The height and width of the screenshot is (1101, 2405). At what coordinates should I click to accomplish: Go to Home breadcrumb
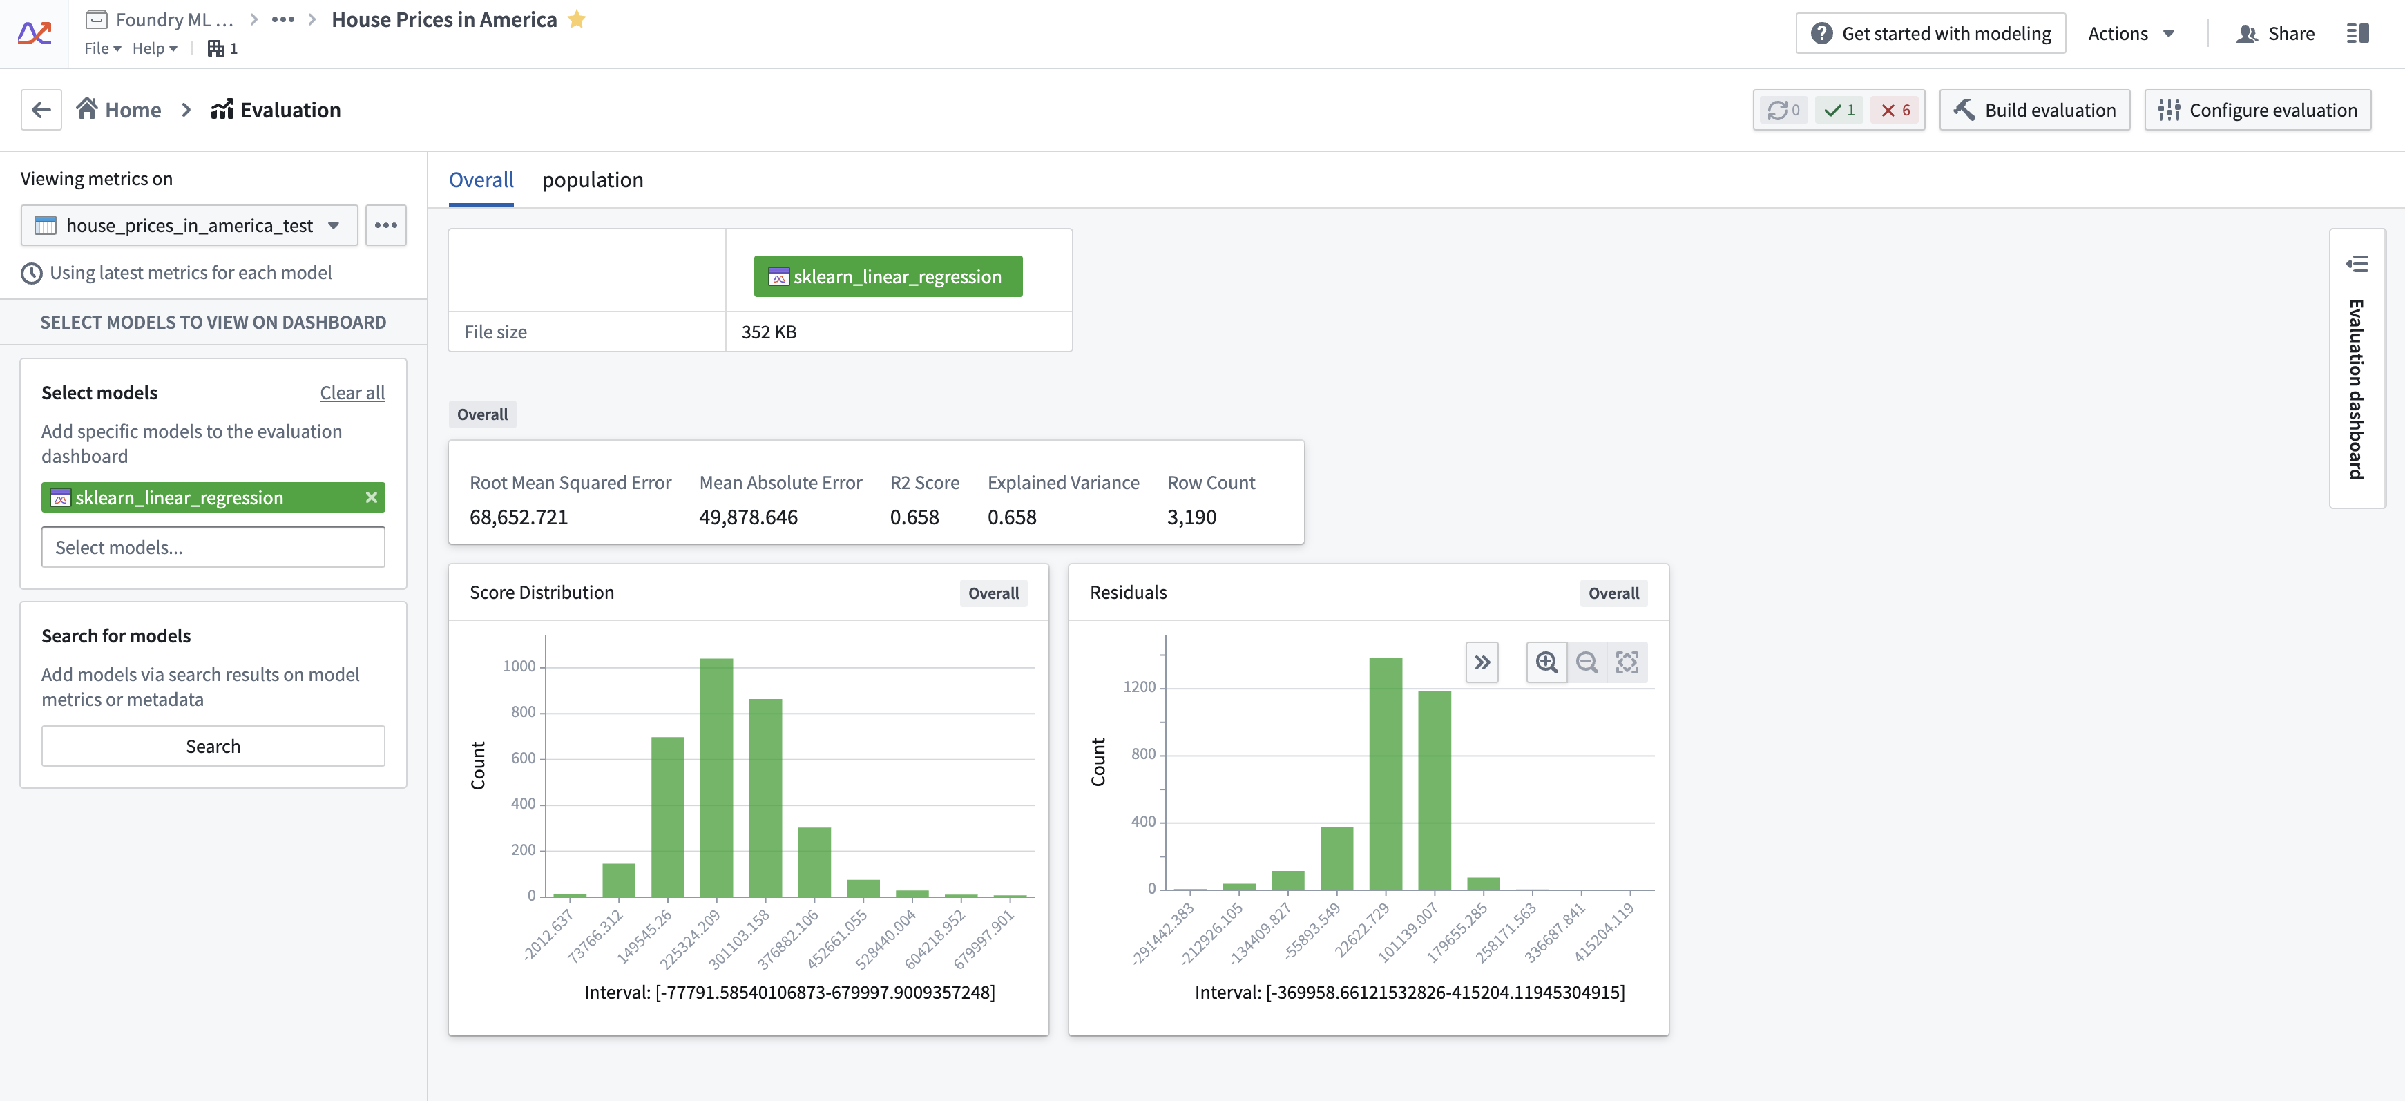(x=119, y=111)
